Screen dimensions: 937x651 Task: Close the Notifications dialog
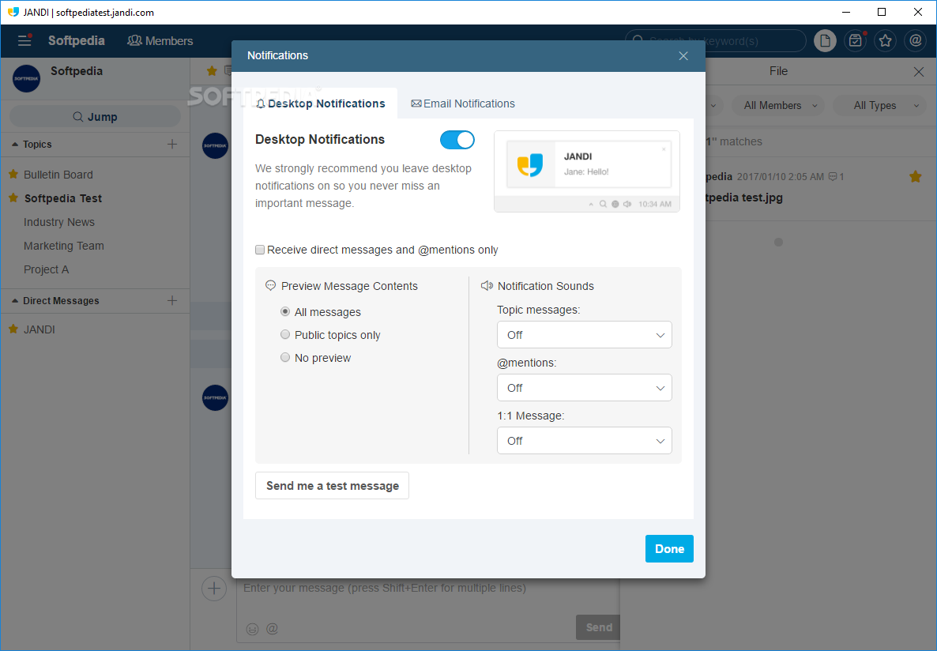click(683, 55)
